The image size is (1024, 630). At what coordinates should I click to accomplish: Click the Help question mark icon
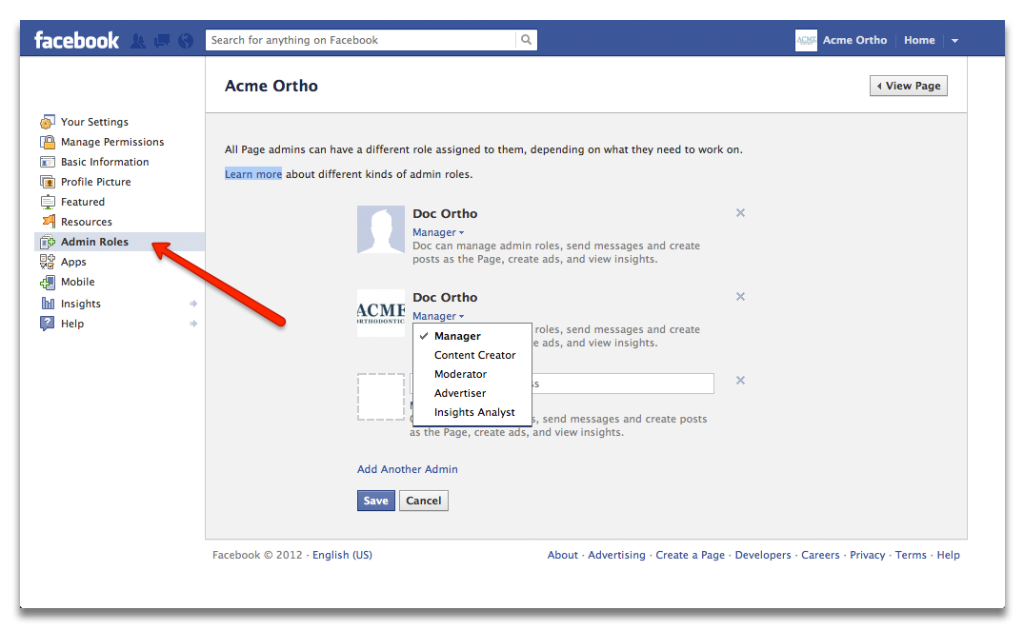pos(47,324)
